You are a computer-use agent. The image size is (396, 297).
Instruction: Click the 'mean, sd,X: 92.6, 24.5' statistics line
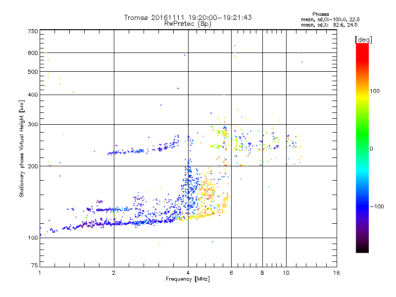(x=329, y=25)
